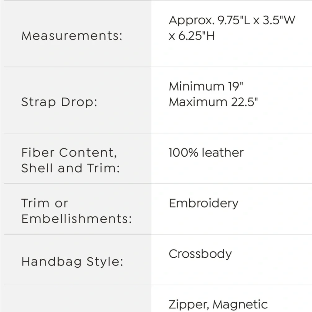Image resolution: width=312 pixels, height=312 pixels.
Task: Select the Strap Drop label
Action: pyautogui.click(x=59, y=102)
